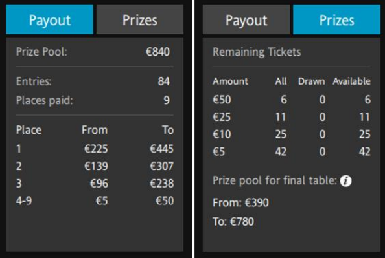Select the €25 ticket amount row
385x258 pixels.
(x=292, y=117)
